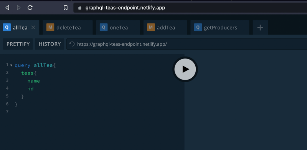
Task: Collapse the query block fold arrow on line 1
Action: point(11,65)
